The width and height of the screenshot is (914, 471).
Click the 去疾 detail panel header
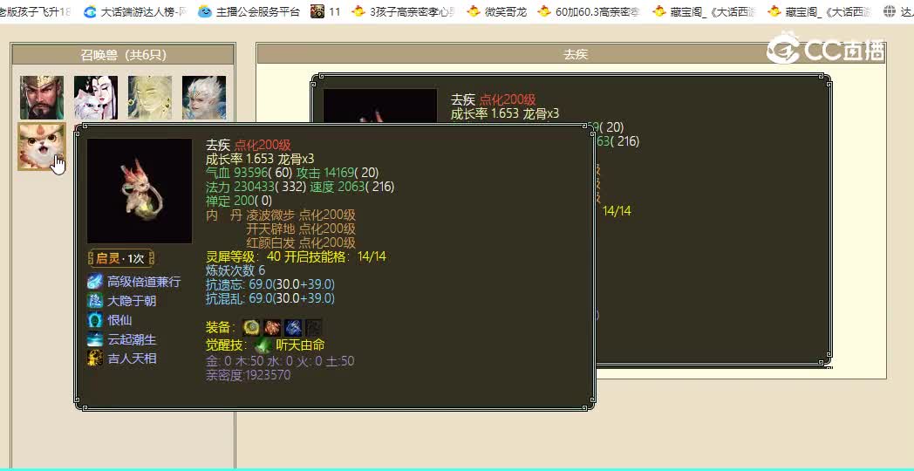point(571,55)
